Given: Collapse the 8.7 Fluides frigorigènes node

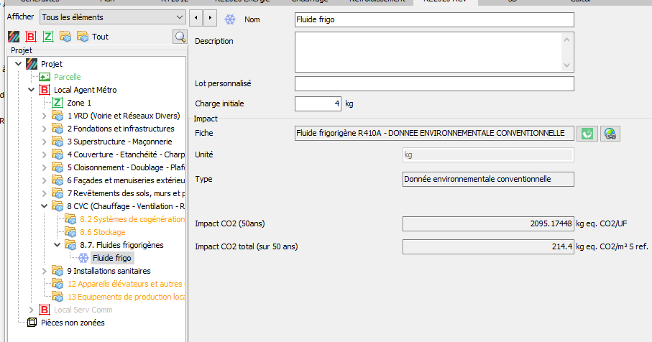Looking at the screenshot, I should (x=57, y=245).
